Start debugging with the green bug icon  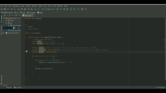coord(57,9)
